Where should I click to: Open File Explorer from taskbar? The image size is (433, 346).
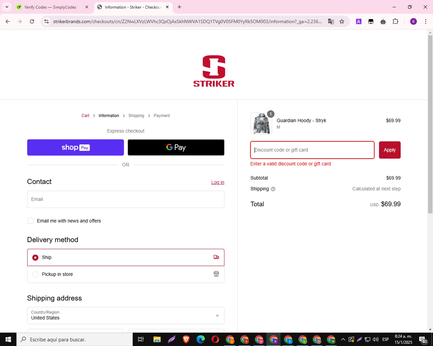pos(157,339)
